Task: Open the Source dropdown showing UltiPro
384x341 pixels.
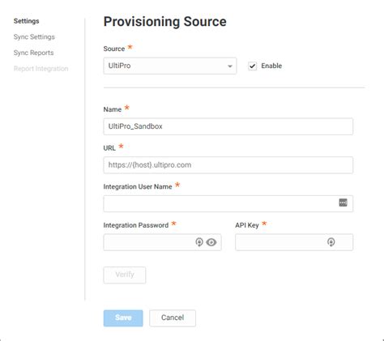Action: click(170, 66)
